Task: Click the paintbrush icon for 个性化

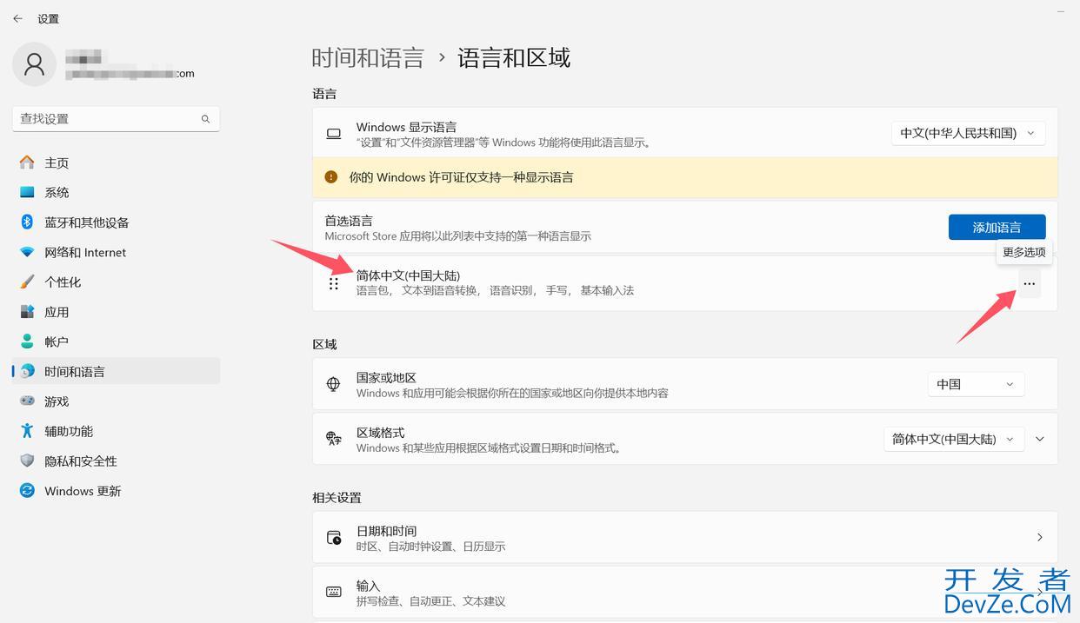Action: (x=27, y=282)
